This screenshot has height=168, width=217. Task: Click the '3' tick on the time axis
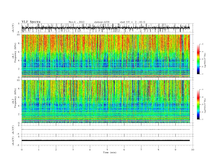tap(73, 150)
